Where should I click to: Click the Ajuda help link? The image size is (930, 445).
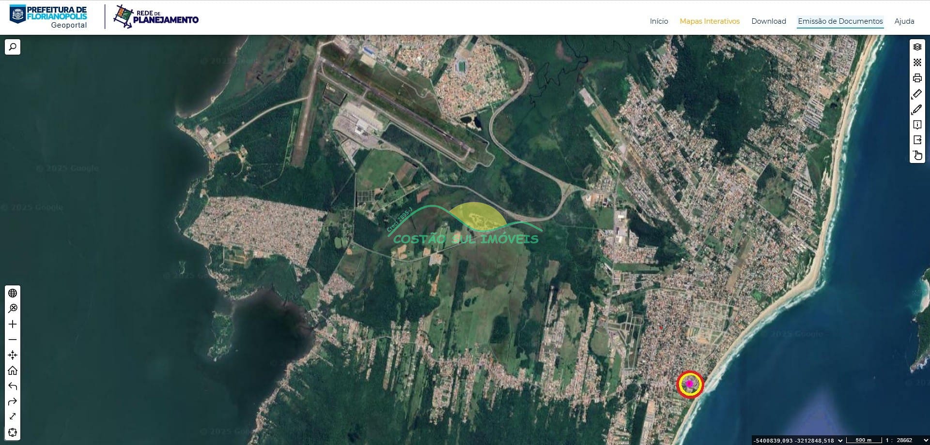(x=904, y=21)
